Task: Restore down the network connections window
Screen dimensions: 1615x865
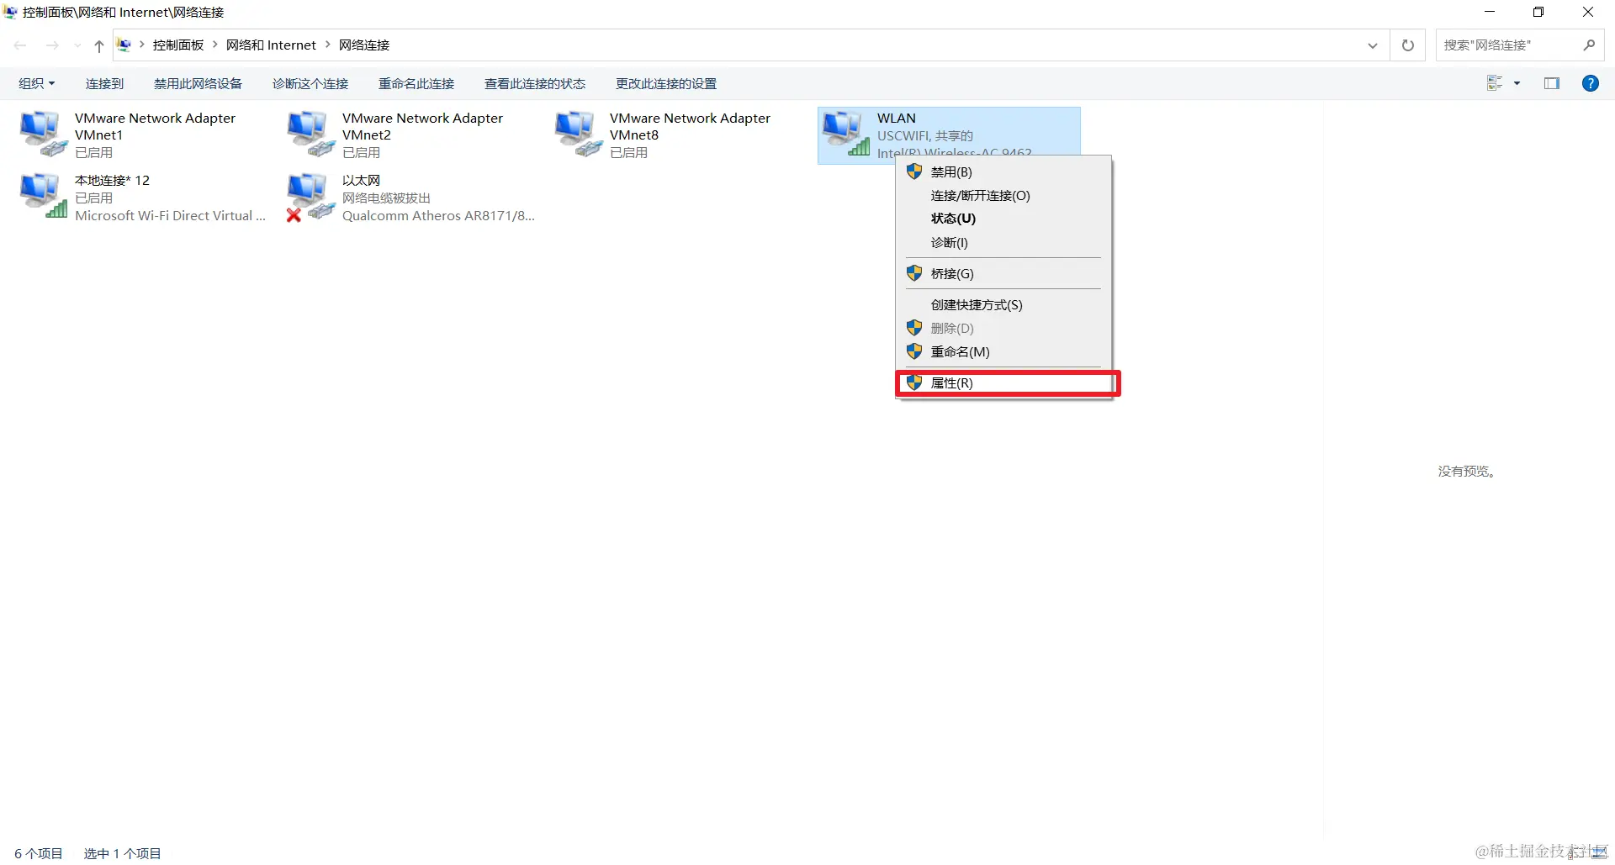Action: 1538,12
